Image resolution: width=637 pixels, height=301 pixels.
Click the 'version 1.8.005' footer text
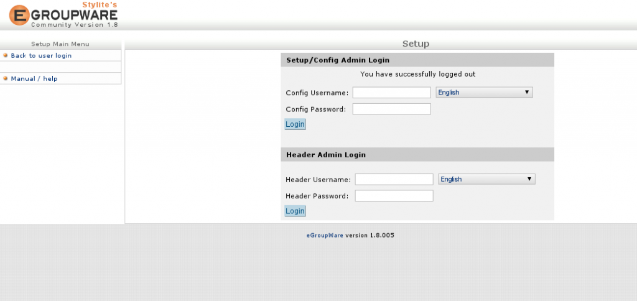[370, 235]
